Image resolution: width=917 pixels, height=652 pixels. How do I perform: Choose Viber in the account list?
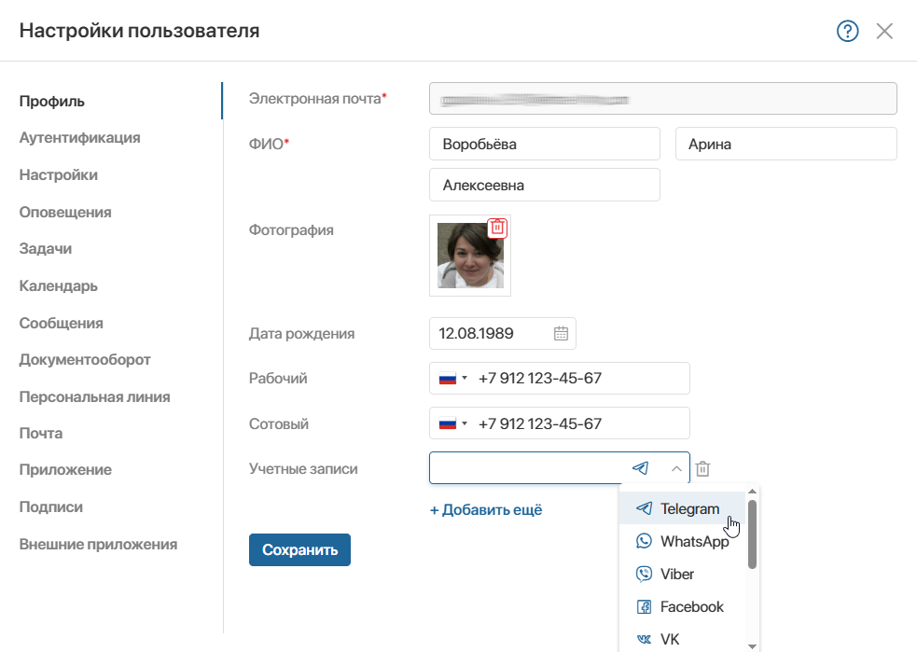tap(684, 575)
